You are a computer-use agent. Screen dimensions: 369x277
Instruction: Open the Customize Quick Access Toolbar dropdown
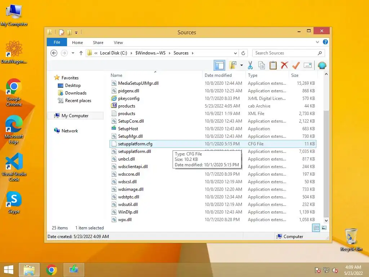click(76, 32)
